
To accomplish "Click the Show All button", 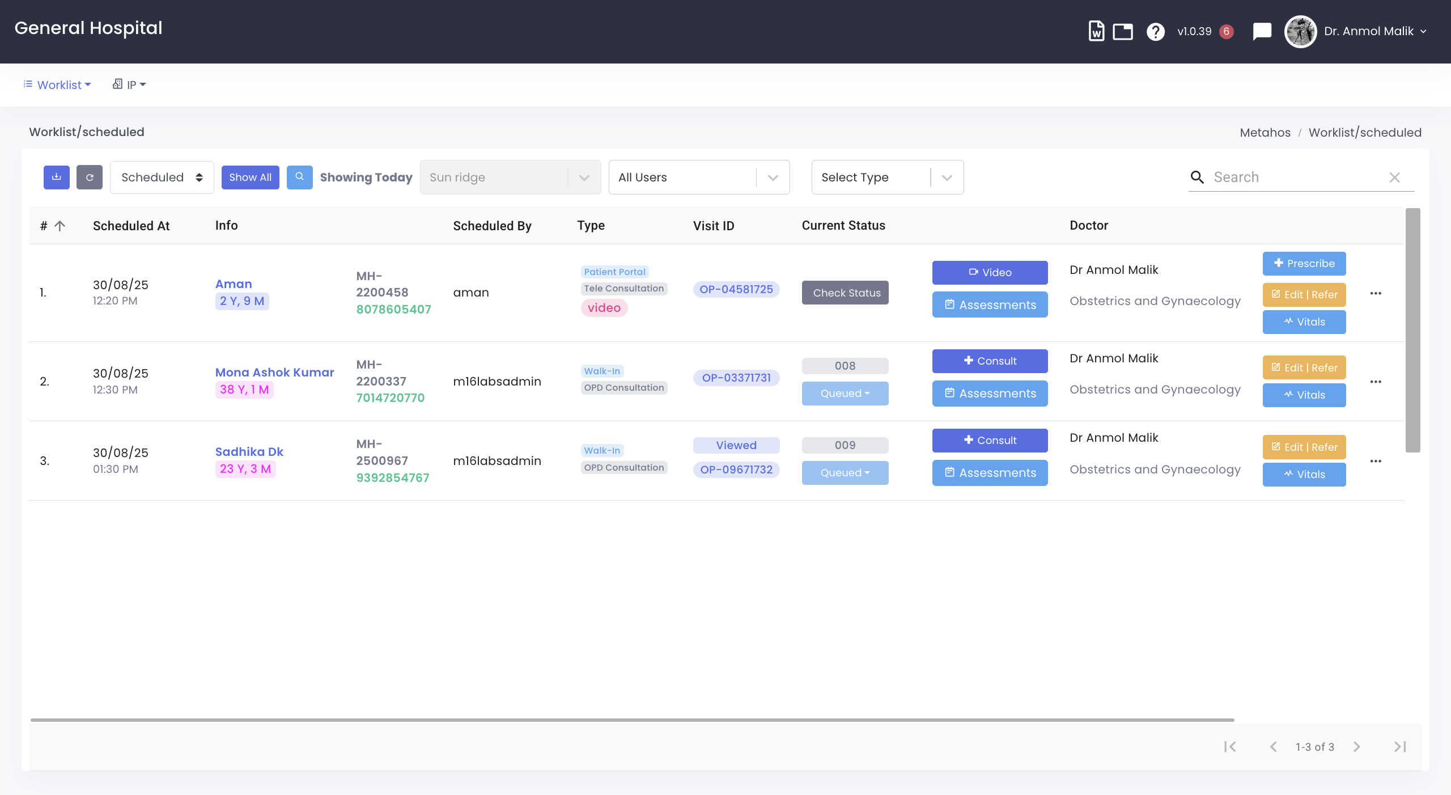I will point(250,177).
